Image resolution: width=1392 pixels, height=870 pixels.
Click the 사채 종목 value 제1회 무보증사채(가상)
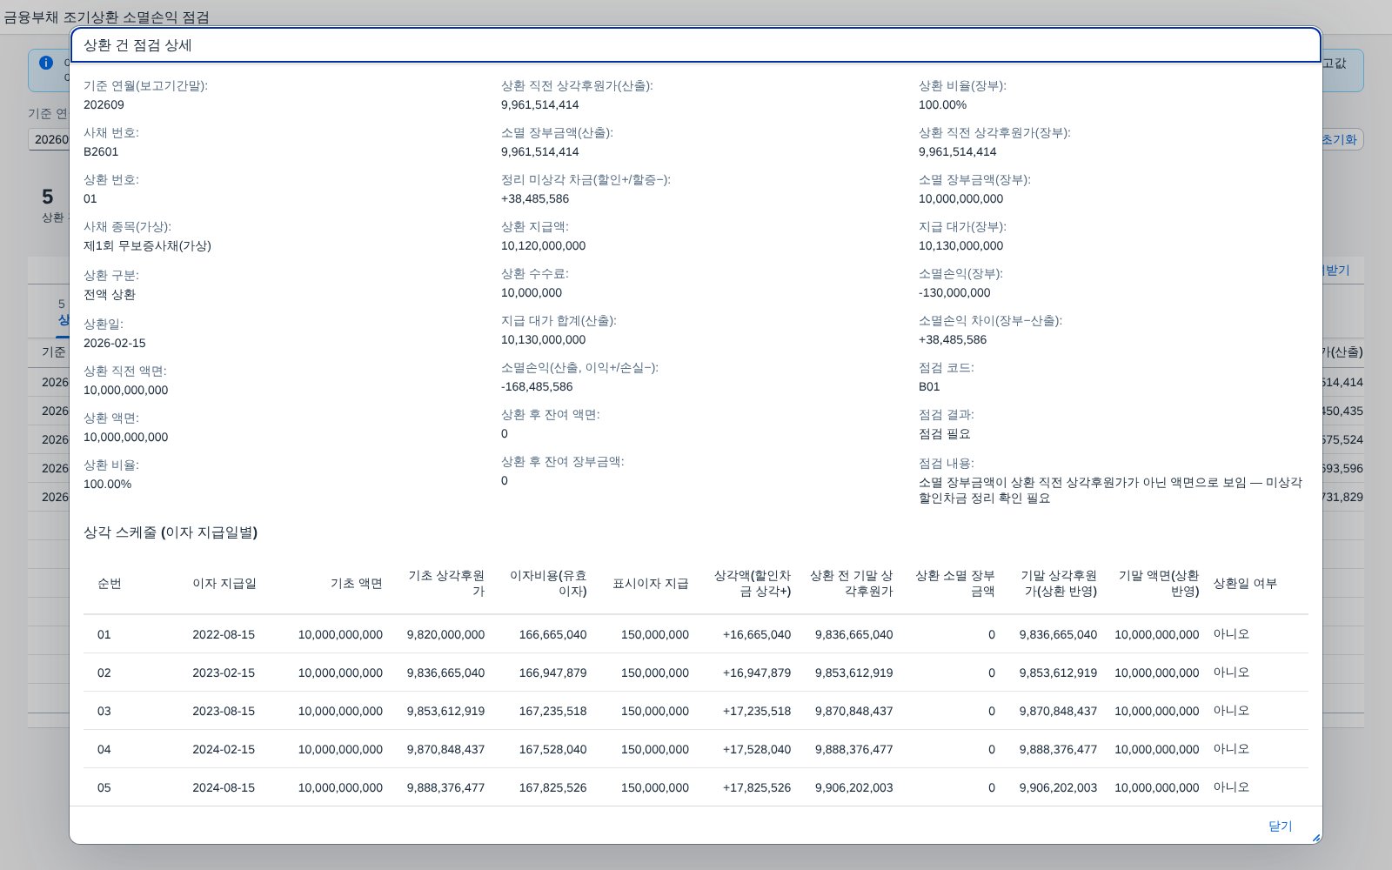tap(147, 245)
